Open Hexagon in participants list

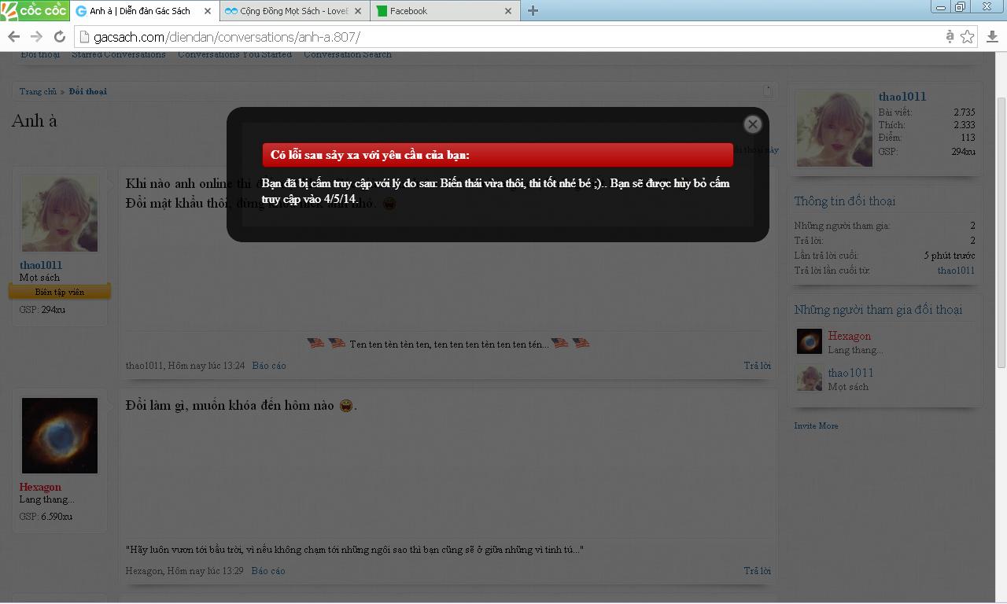850,336
